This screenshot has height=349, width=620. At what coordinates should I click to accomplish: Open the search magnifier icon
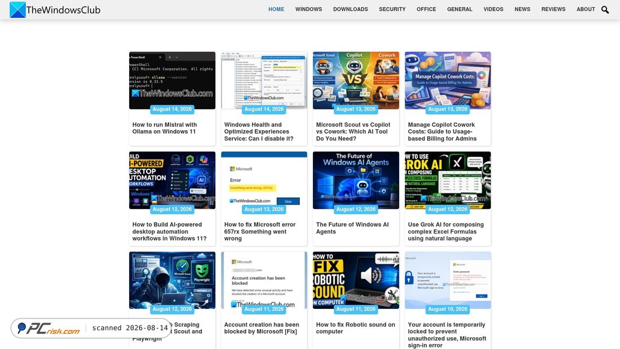tap(605, 10)
